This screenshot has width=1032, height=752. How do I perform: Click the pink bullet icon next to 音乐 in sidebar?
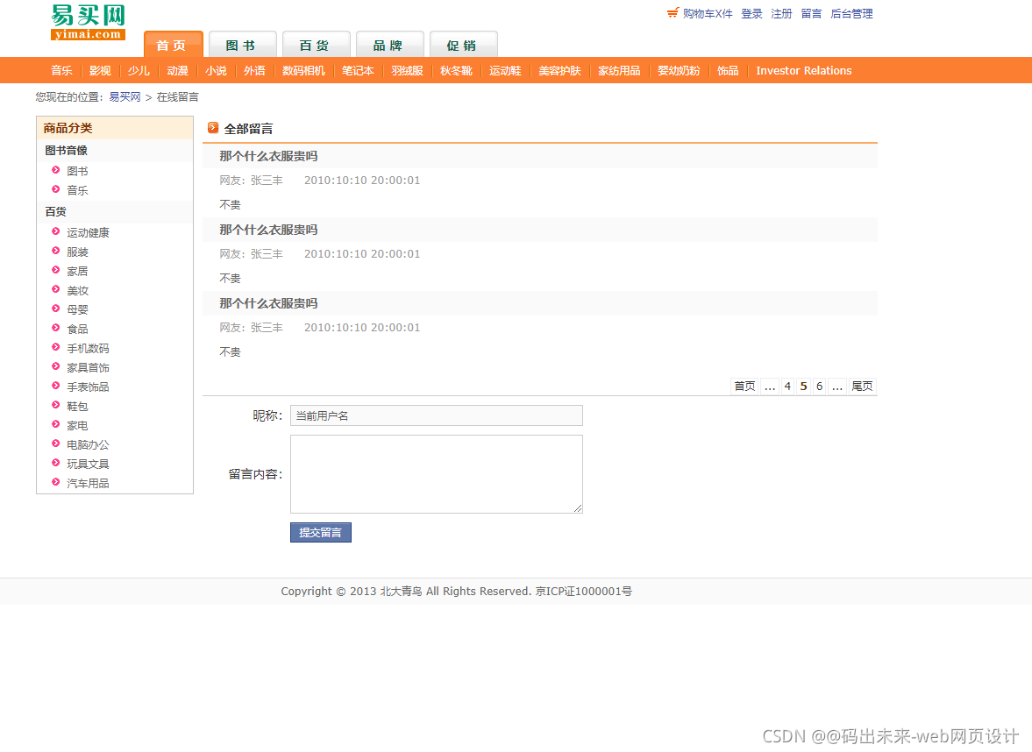point(56,189)
